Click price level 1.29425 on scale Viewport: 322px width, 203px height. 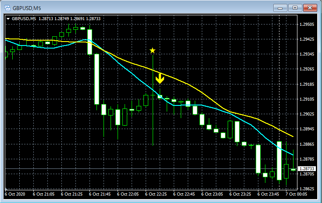pos(307,39)
